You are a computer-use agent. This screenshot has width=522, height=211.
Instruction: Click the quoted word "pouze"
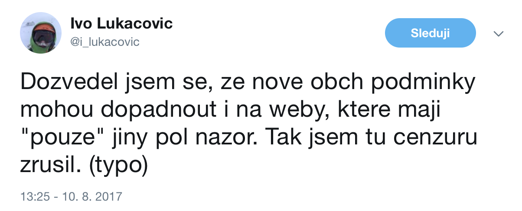point(67,138)
